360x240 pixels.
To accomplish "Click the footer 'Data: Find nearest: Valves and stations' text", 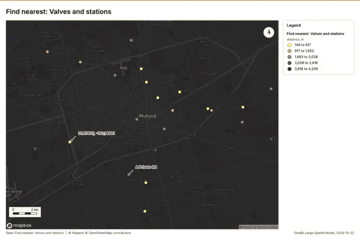I will (35, 233).
